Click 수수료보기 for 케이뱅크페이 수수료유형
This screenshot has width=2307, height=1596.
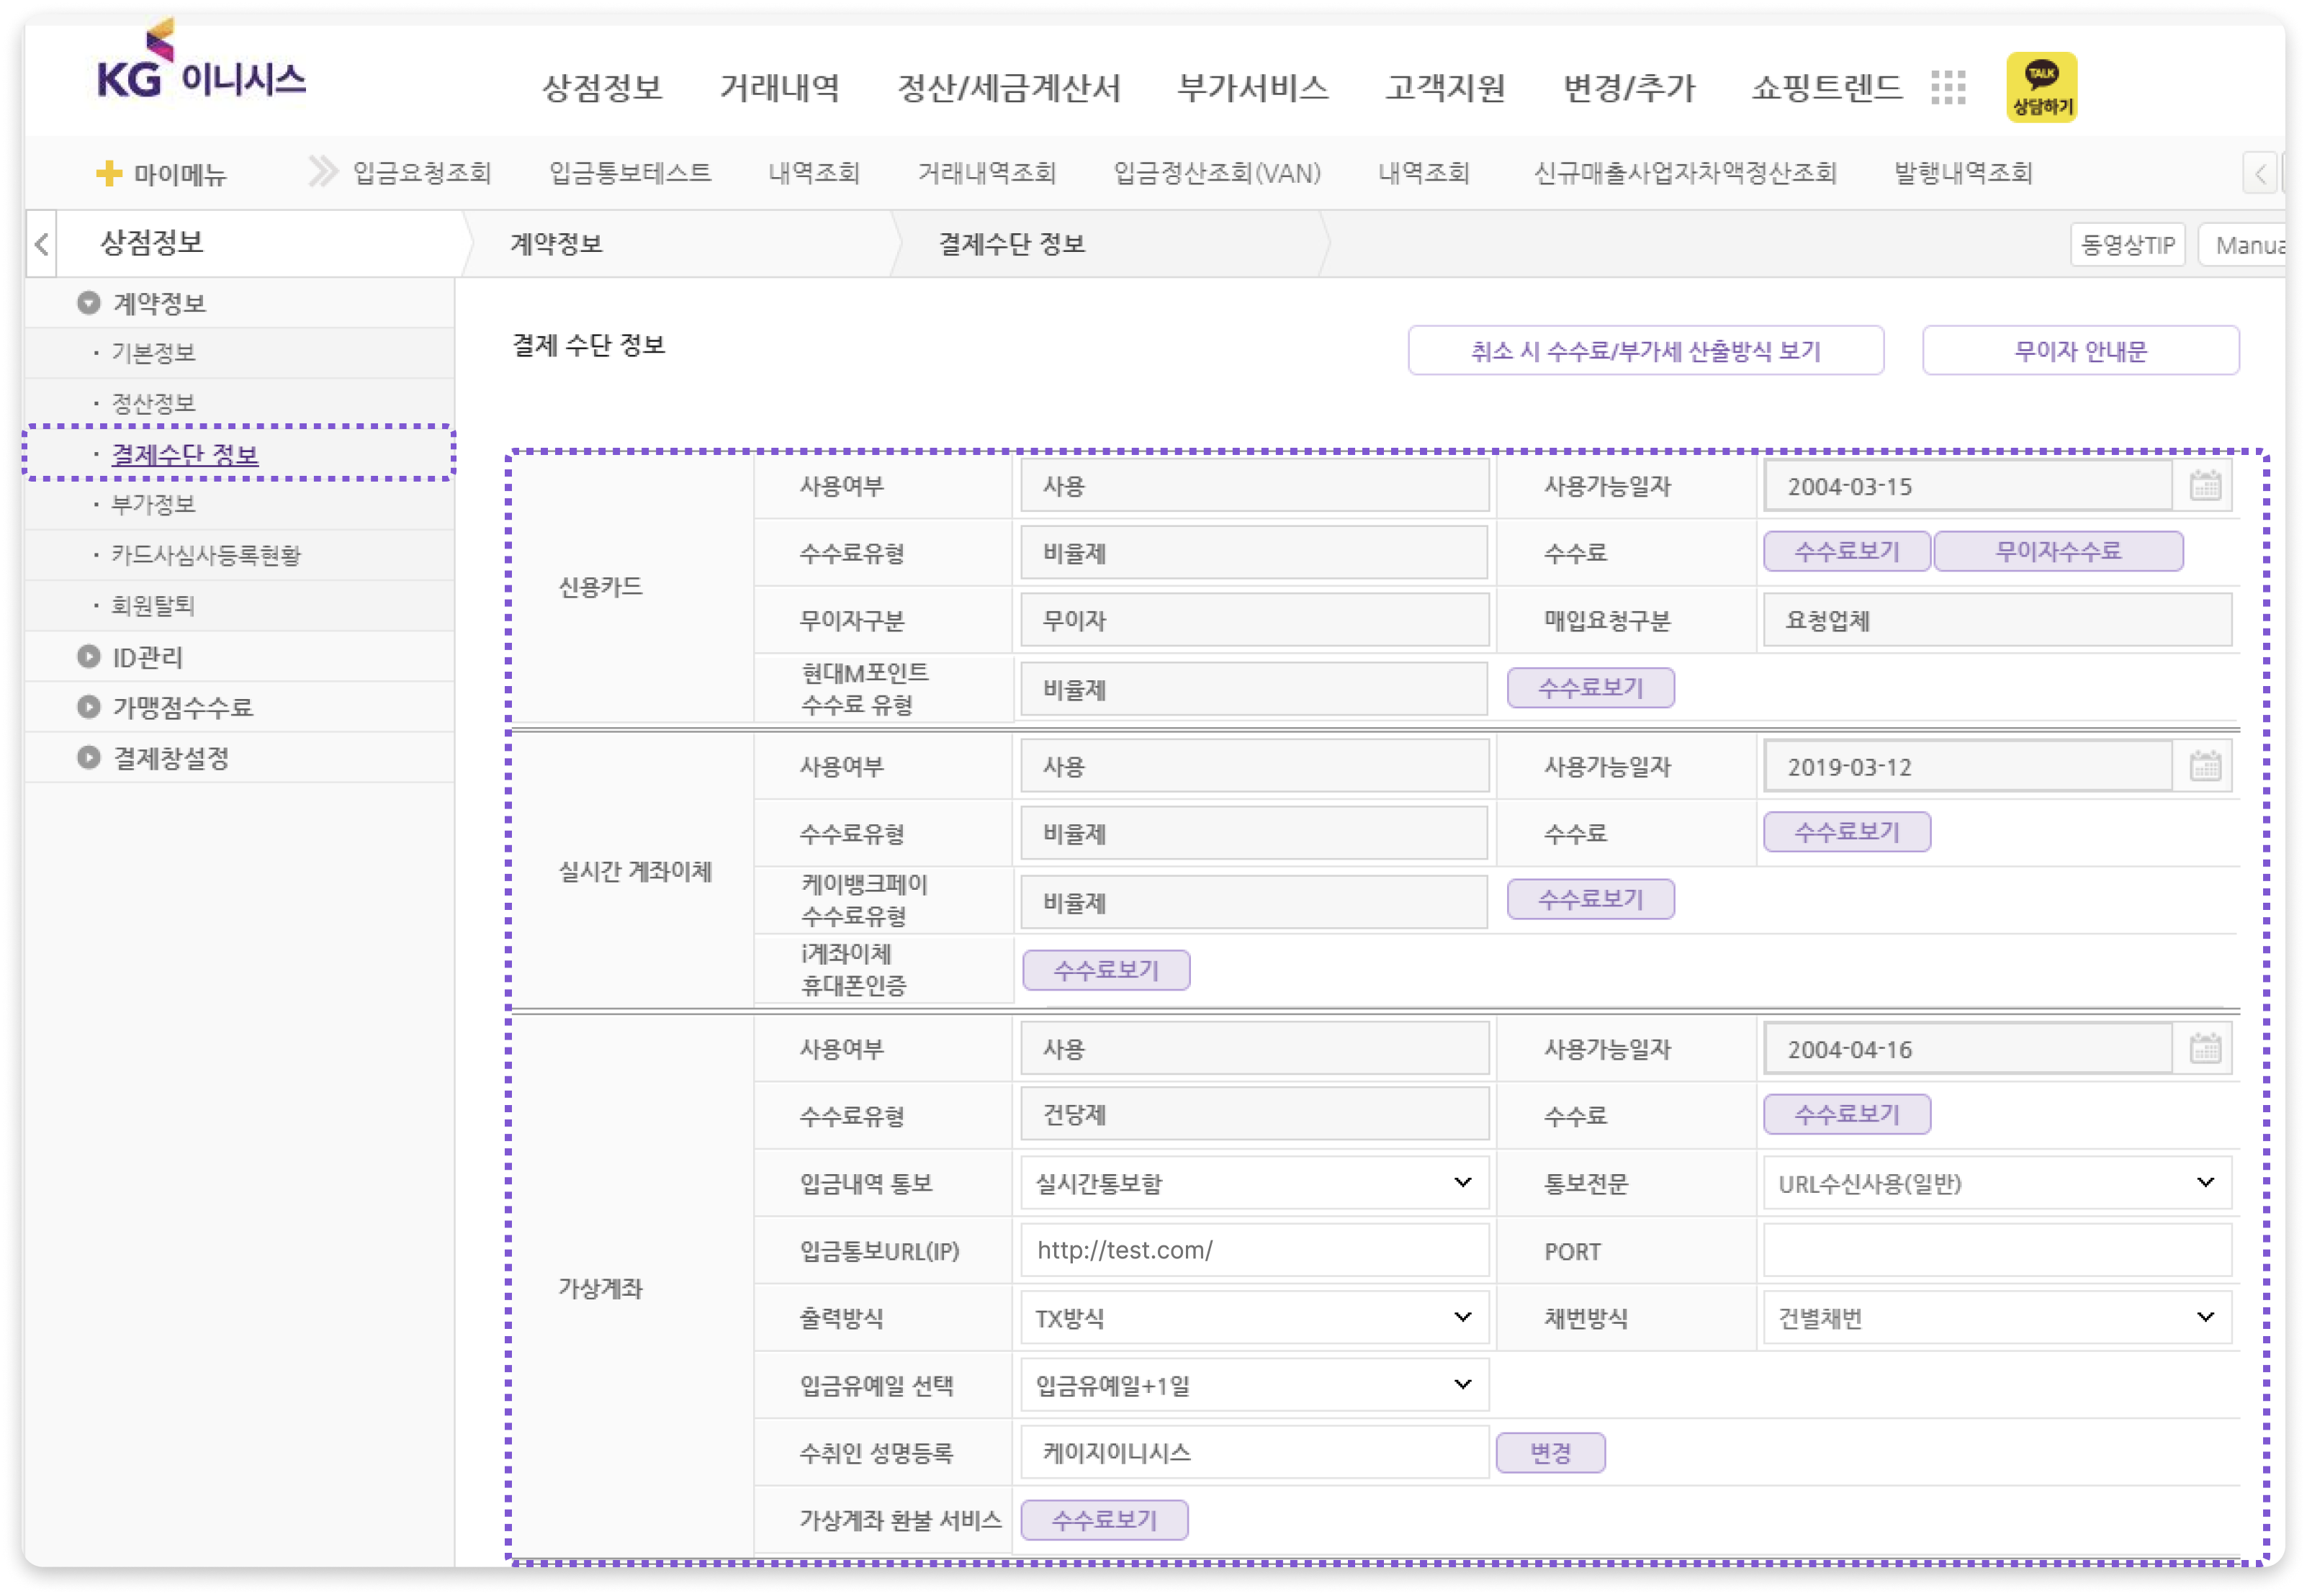tap(1591, 899)
